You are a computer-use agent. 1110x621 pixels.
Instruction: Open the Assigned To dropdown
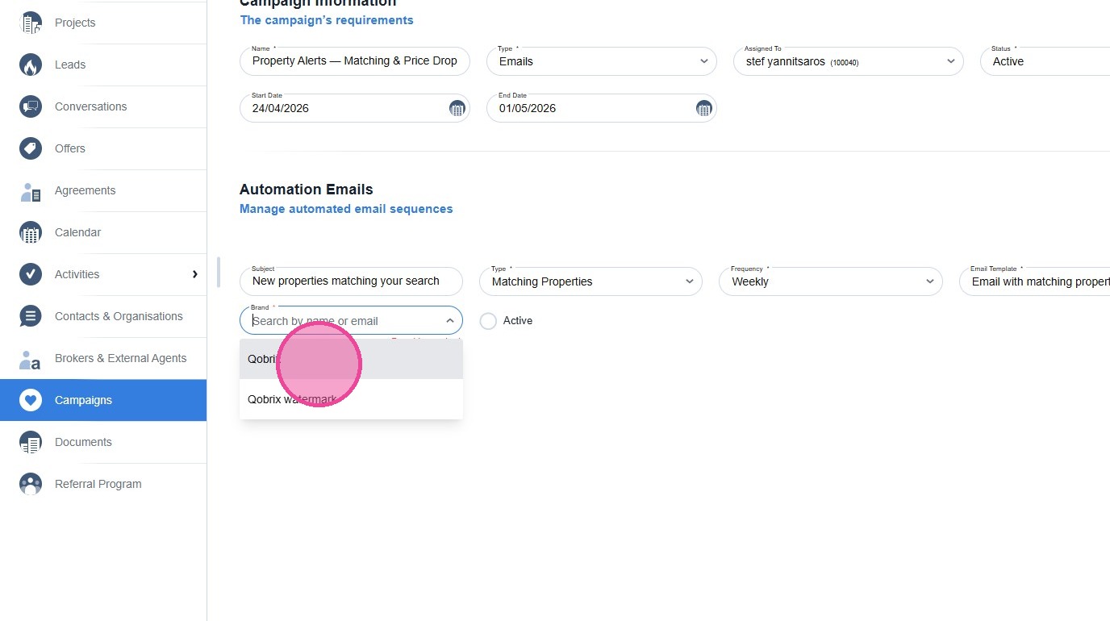(849, 61)
